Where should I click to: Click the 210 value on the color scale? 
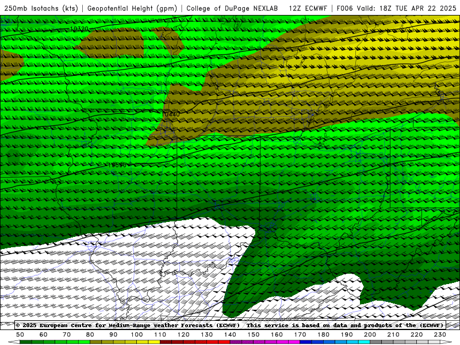(393, 335)
